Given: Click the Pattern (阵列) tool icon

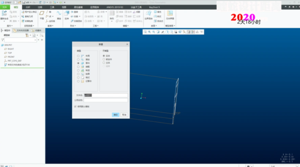Looking at the screenshot, I should click(x=112, y=15).
